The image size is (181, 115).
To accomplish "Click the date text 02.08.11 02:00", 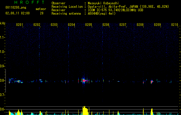I will point(18,13).
